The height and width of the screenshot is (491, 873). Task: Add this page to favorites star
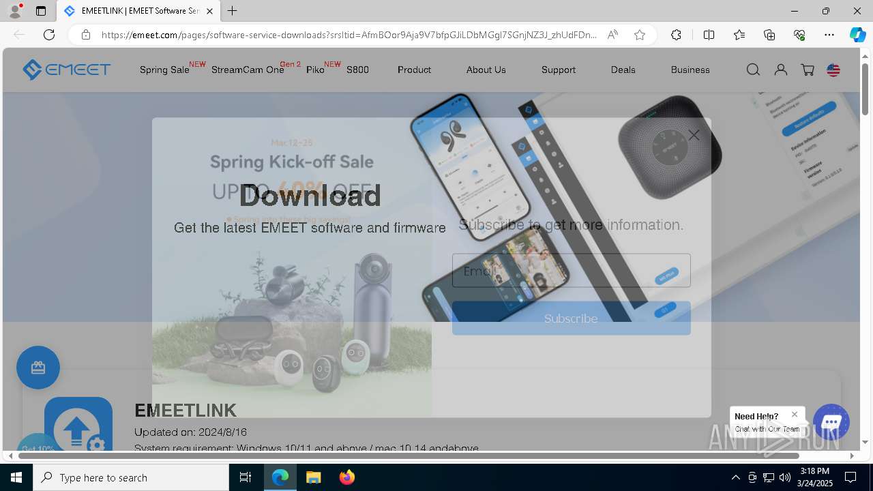[640, 35]
